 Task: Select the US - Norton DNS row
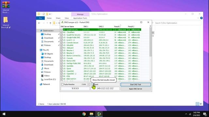pos(101,61)
